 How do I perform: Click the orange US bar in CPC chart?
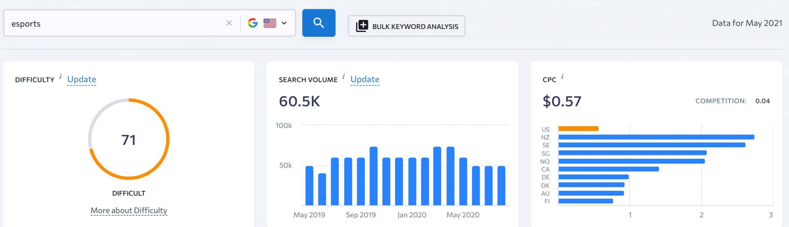[x=578, y=129]
